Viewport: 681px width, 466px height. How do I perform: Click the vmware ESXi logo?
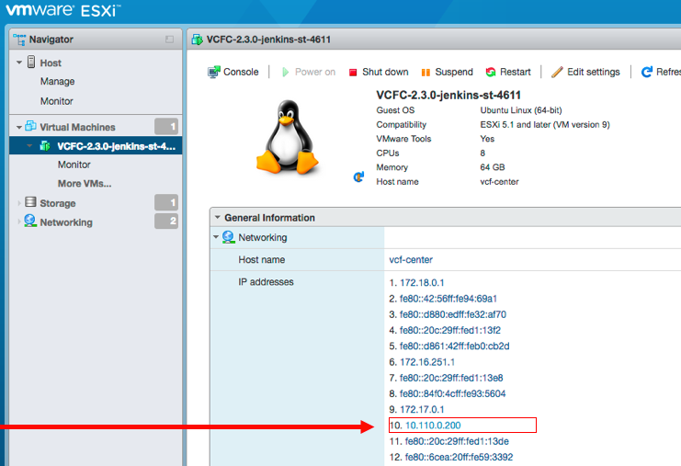tap(63, 10)
